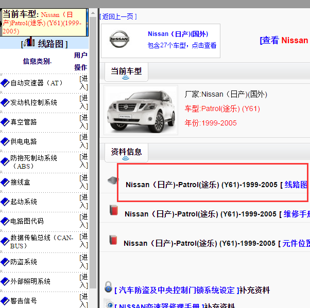Screen dimensions: 310x308
Task: Open the 维修手册 link for Patrol Y61
Action: pos(297,214)
